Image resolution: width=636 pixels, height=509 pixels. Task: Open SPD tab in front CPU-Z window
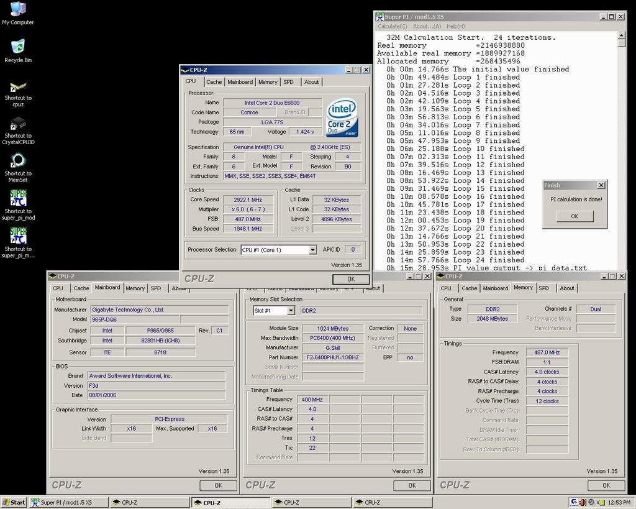coord(288,82)
